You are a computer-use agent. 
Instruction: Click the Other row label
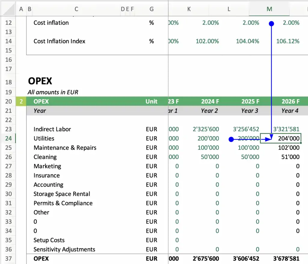click(x=41, y=212)
